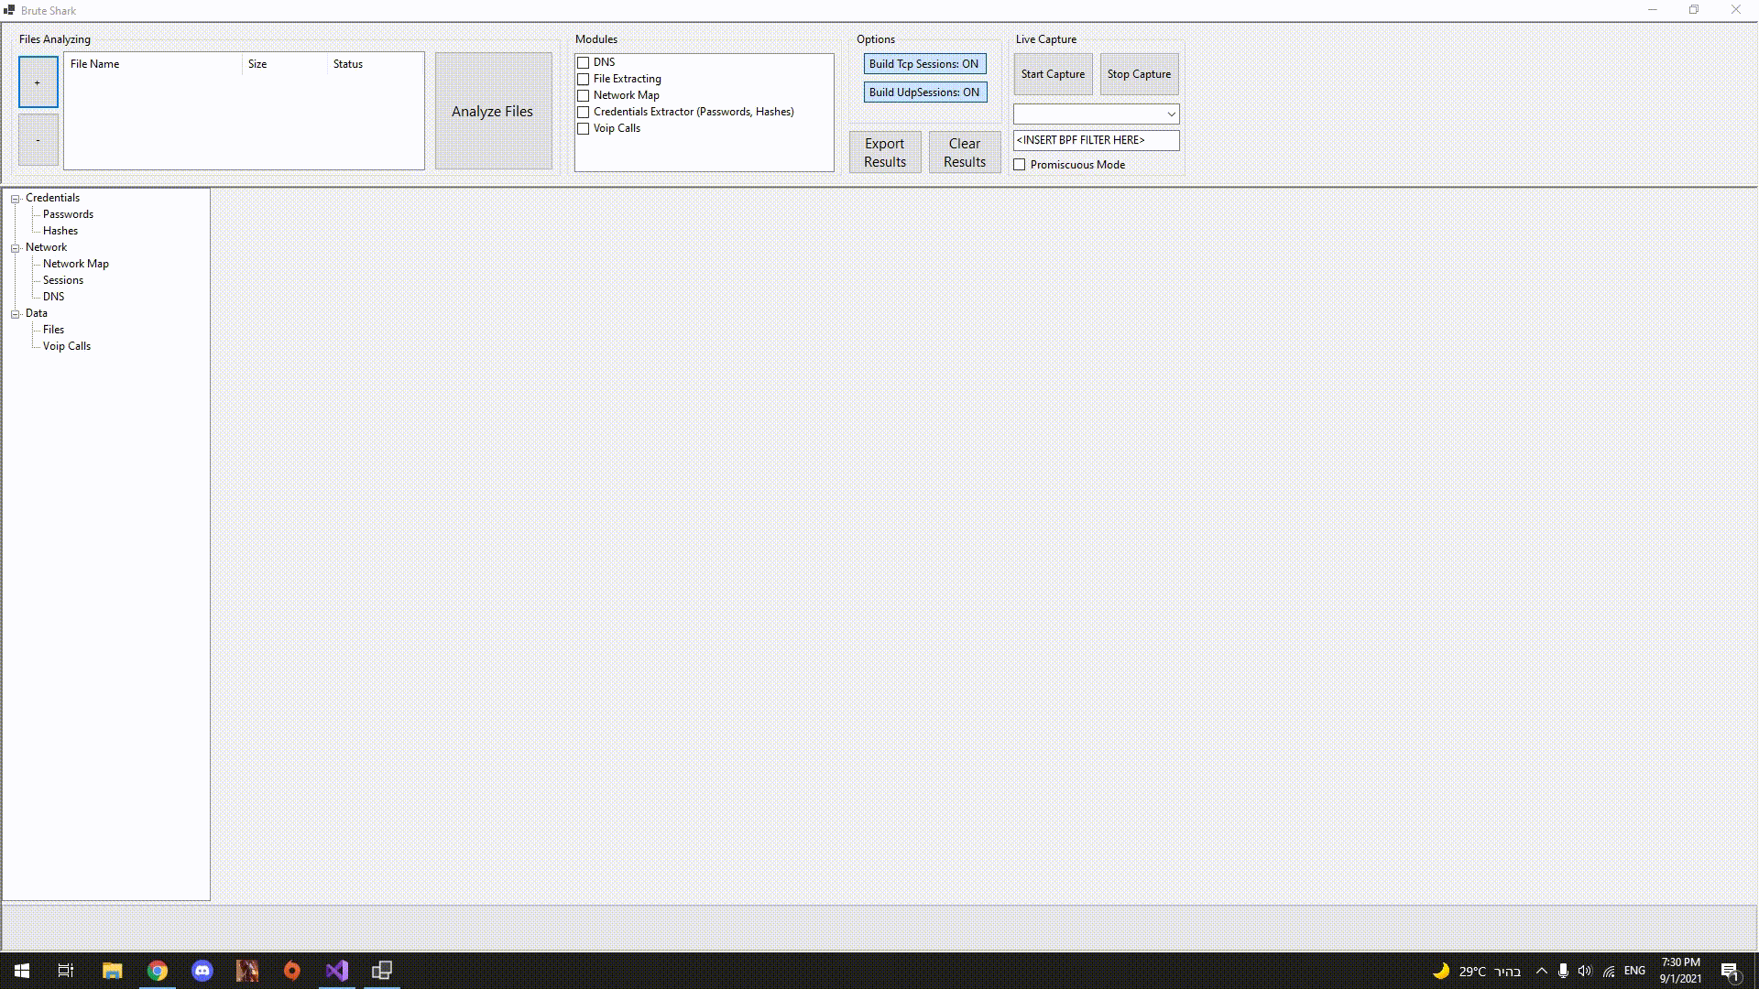
Task: Open Discord from the taskbar
Action: click(x=202, y=971)
